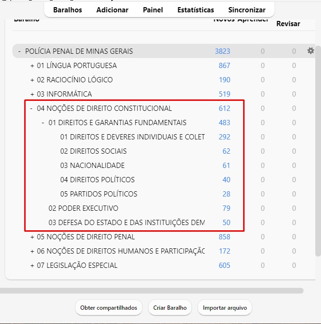Collapse 04 NOÇÕES DE DIREITO CONSTITUCIONAL deck
The height and width of the screenshot is (324, 321).
pyautogui.click(x=31, y=108)
